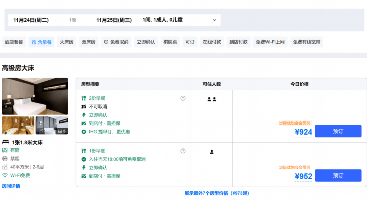
Task: Click the shield icon in 免费取消 filter
Action: [x=106, y=42]
